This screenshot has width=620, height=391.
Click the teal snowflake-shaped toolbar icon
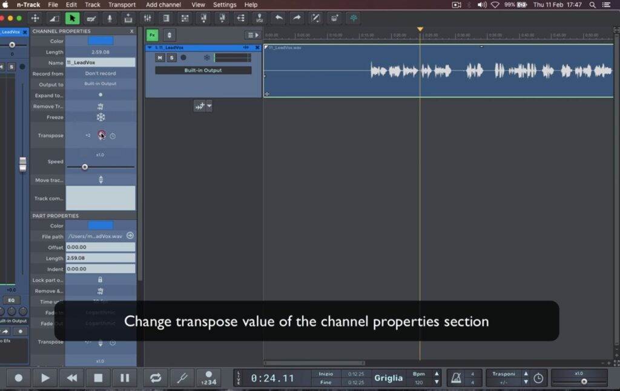[x=354, y=18]
